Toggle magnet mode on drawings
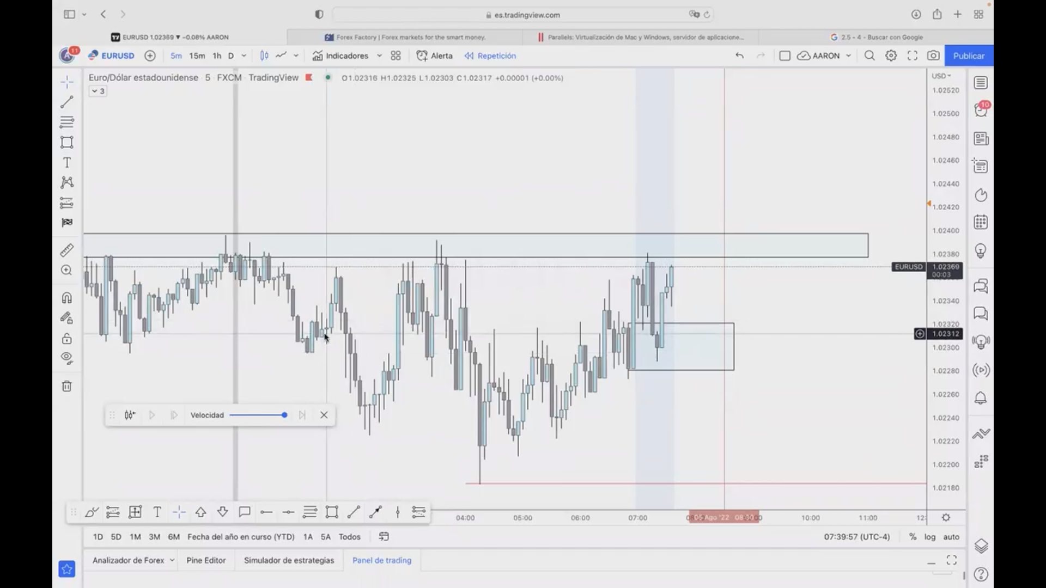The width and height of the screenshot is (1046, 588). 66,298
